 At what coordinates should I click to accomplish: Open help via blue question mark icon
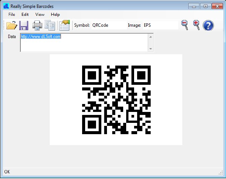(x=208, y=26)
